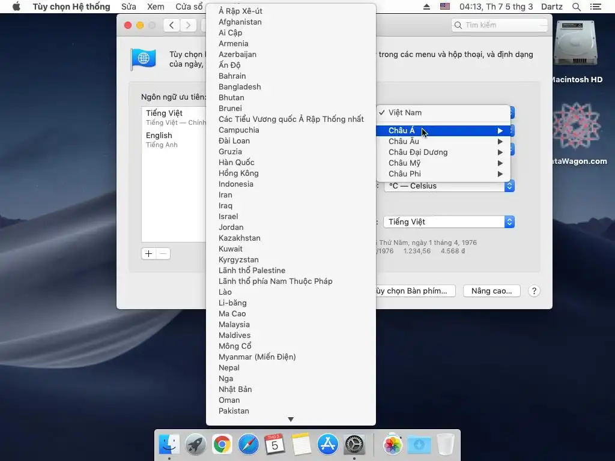
Task: Open Safari compass icon in Dock
Action: tap(248, 444)
